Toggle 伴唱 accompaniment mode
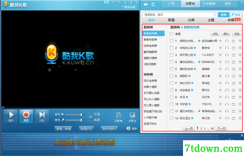This screenshot has width=244, height=156. (68, 129)
